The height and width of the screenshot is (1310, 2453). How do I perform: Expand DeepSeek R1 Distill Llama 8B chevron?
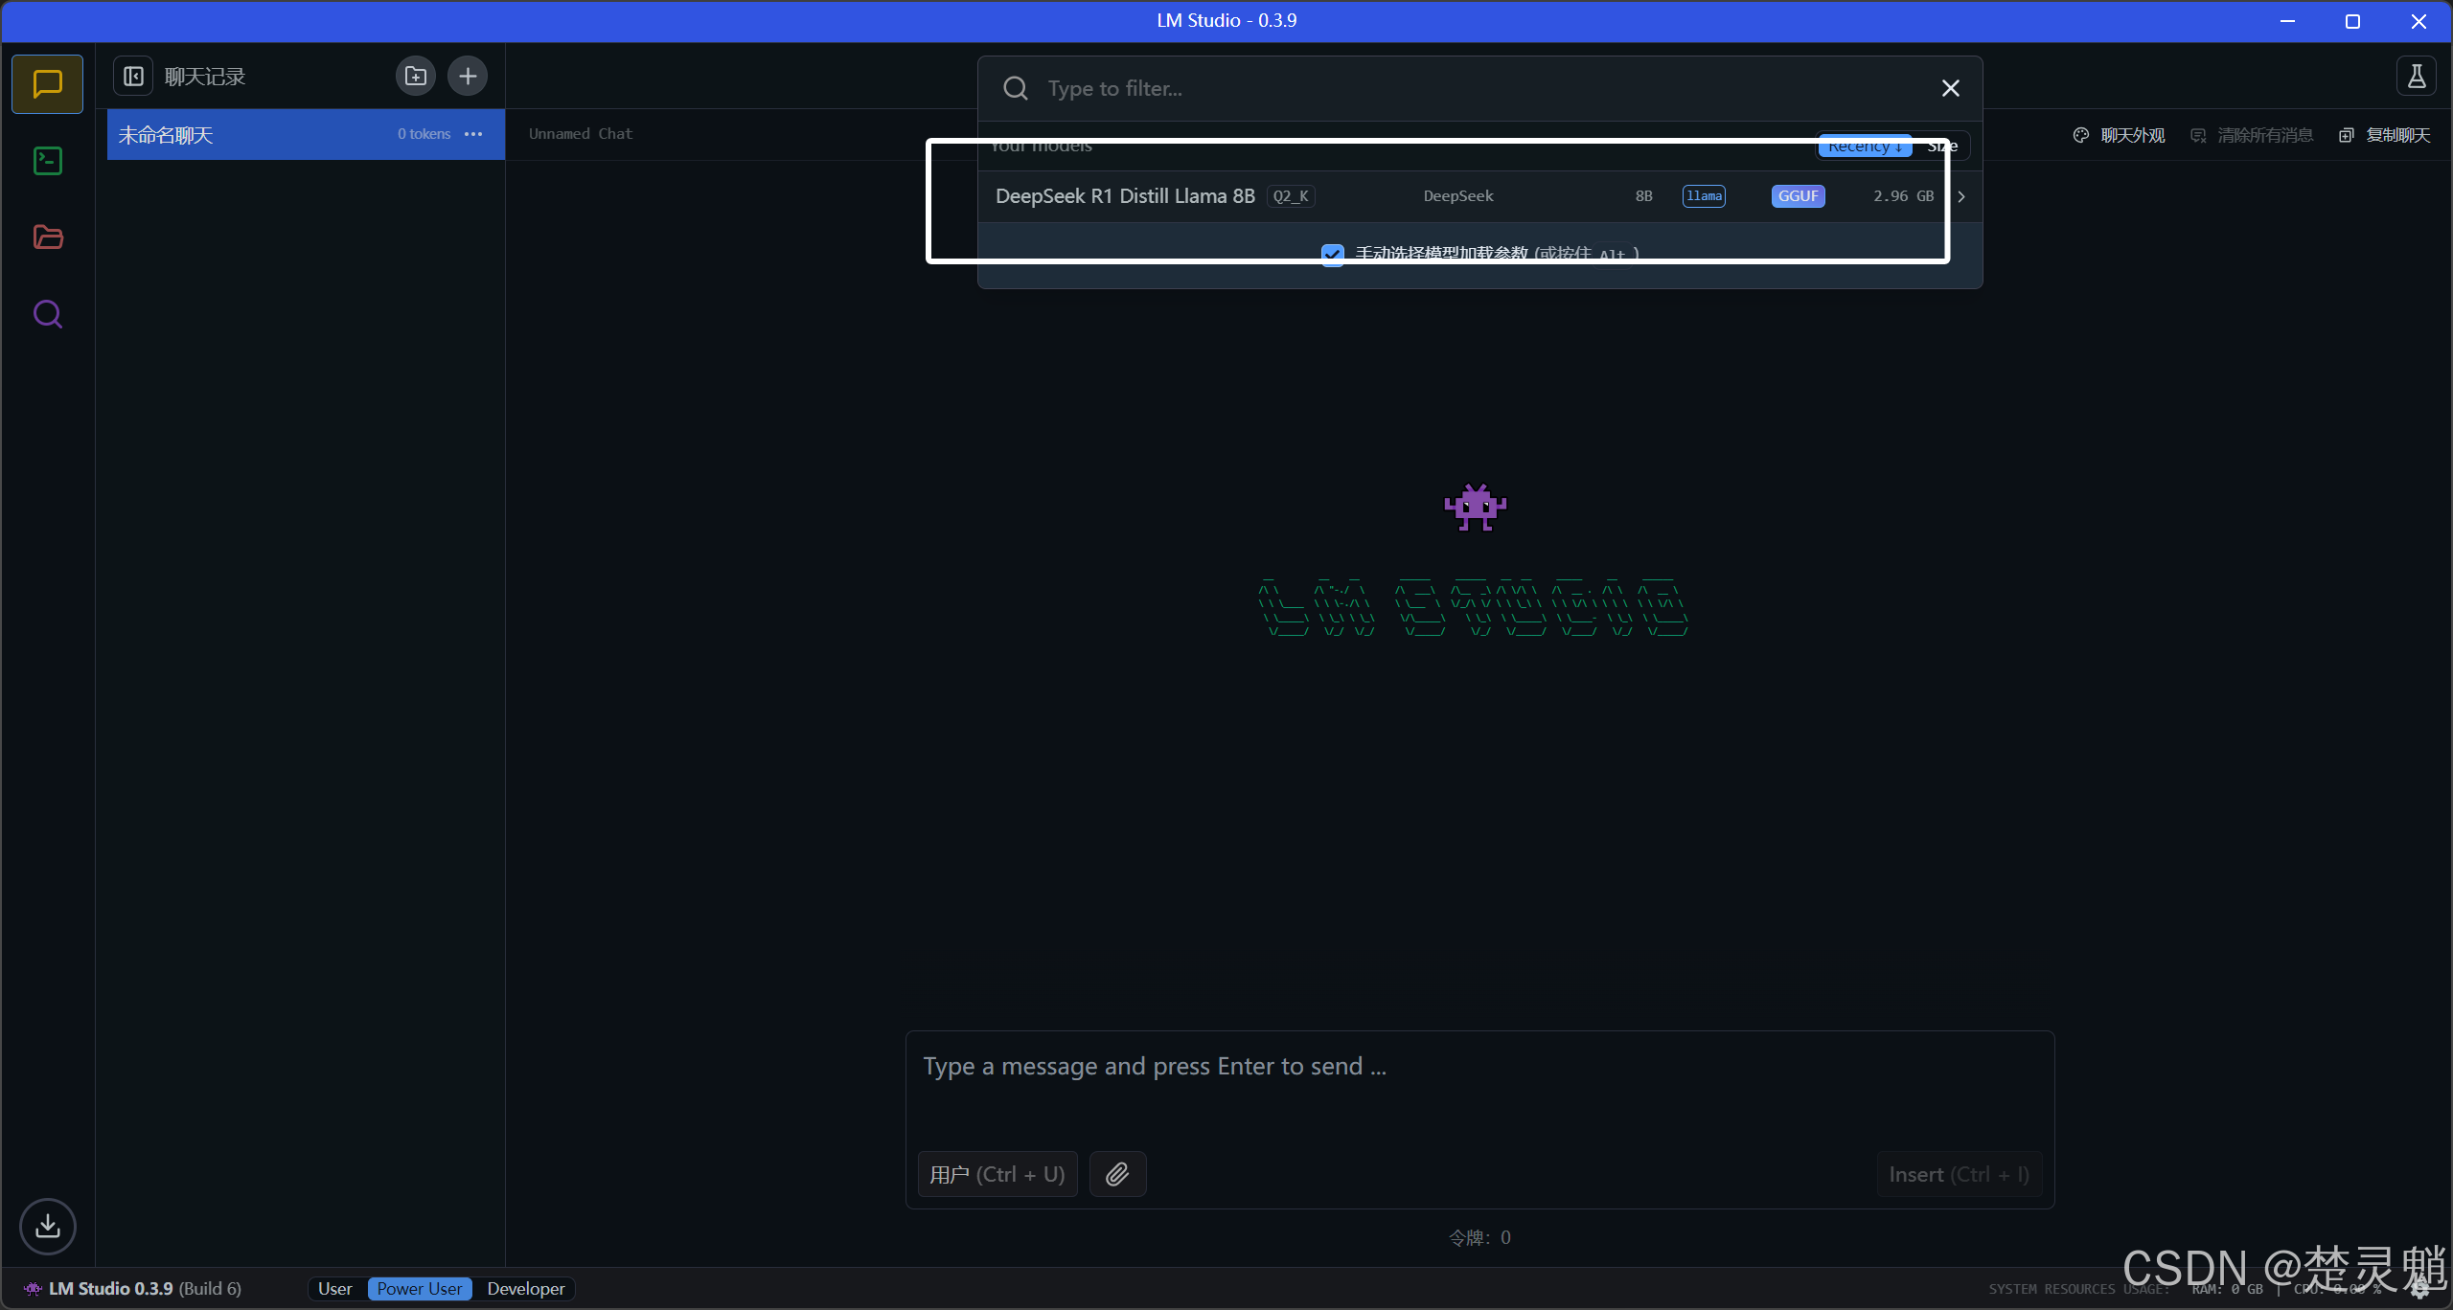(x=1961, y=196)
